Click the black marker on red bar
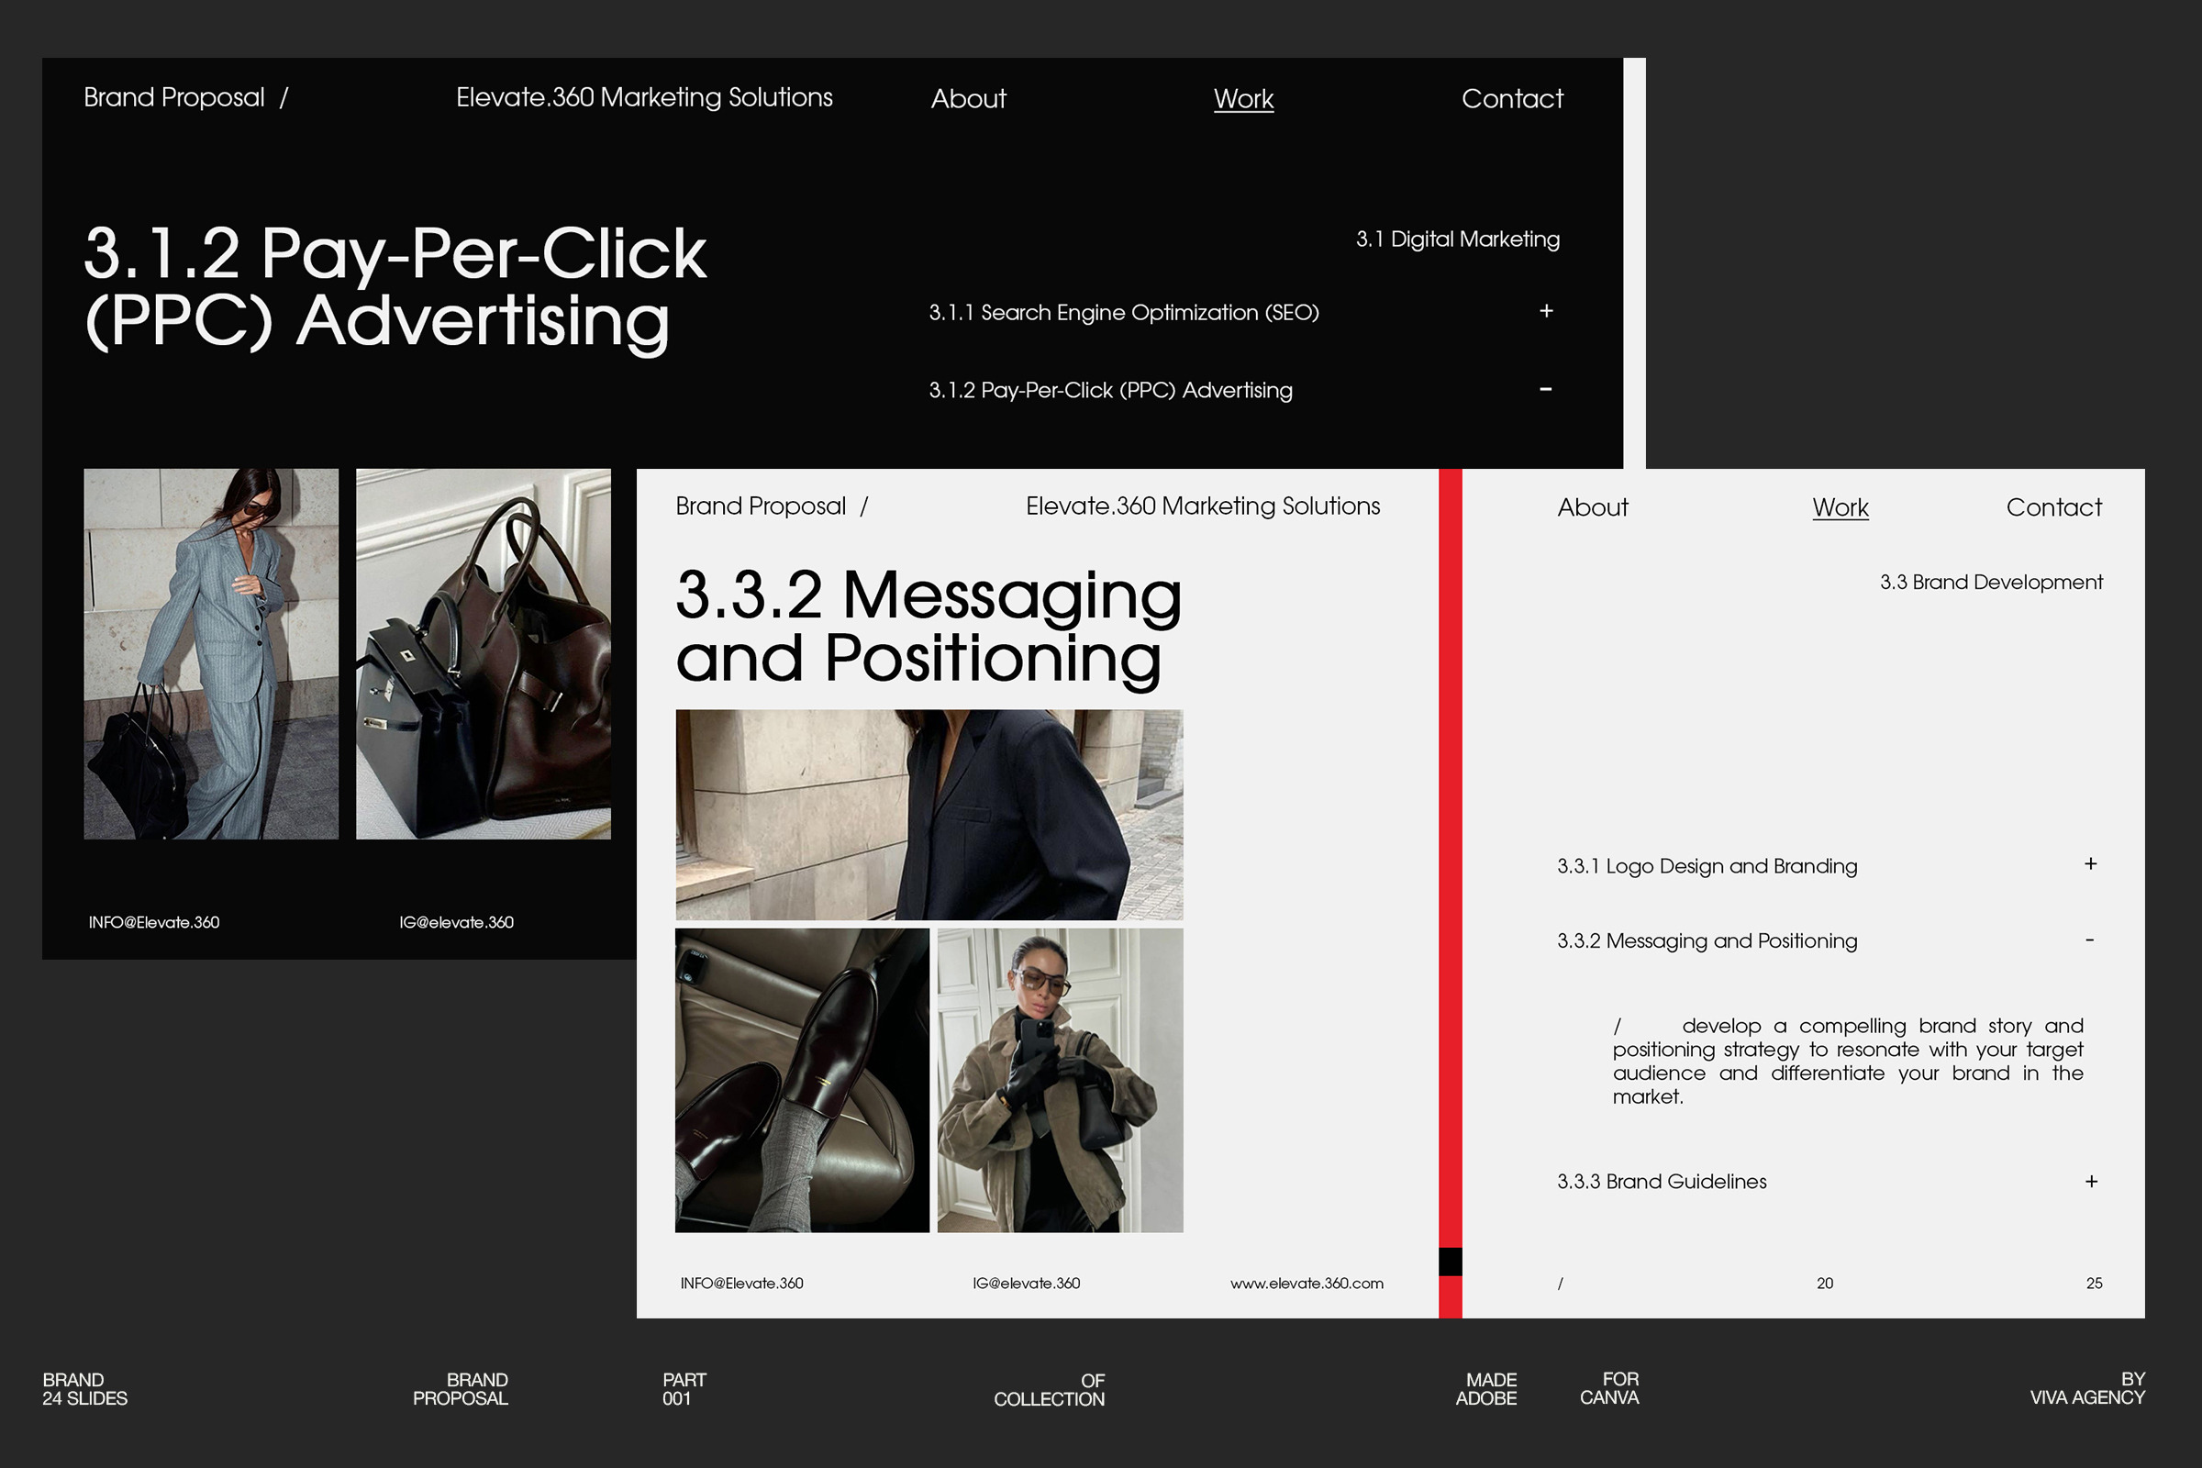This screenshot has width=2202, height=1468. click(x=1450, y=1261)
